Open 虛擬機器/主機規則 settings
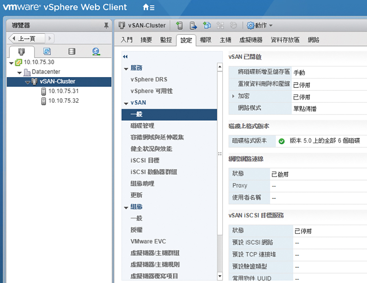367x283 pixels. pyautogui.click(x=155, y=265)
